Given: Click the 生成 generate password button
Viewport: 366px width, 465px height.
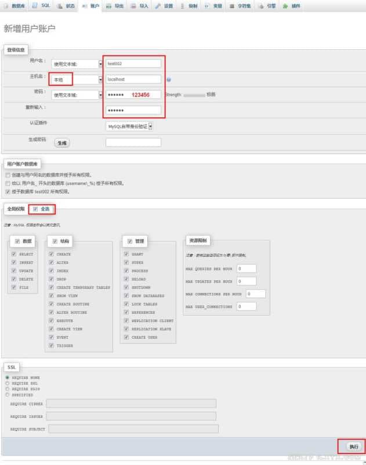Looking at the screenshot, I should pyautogui.click(x=62, y=142).
